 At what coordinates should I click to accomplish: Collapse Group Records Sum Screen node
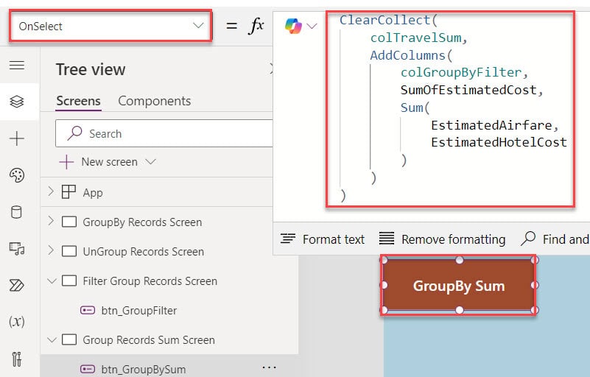coord(52,339)
